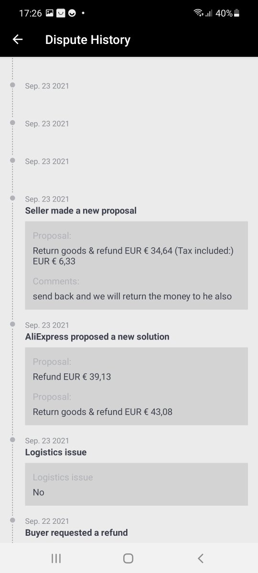Tap the Dispute History title

coord(87,40)
